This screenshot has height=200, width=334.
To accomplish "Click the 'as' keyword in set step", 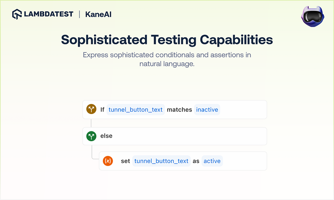I will coord(196,161).
